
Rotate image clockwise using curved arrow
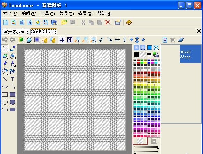110,40
